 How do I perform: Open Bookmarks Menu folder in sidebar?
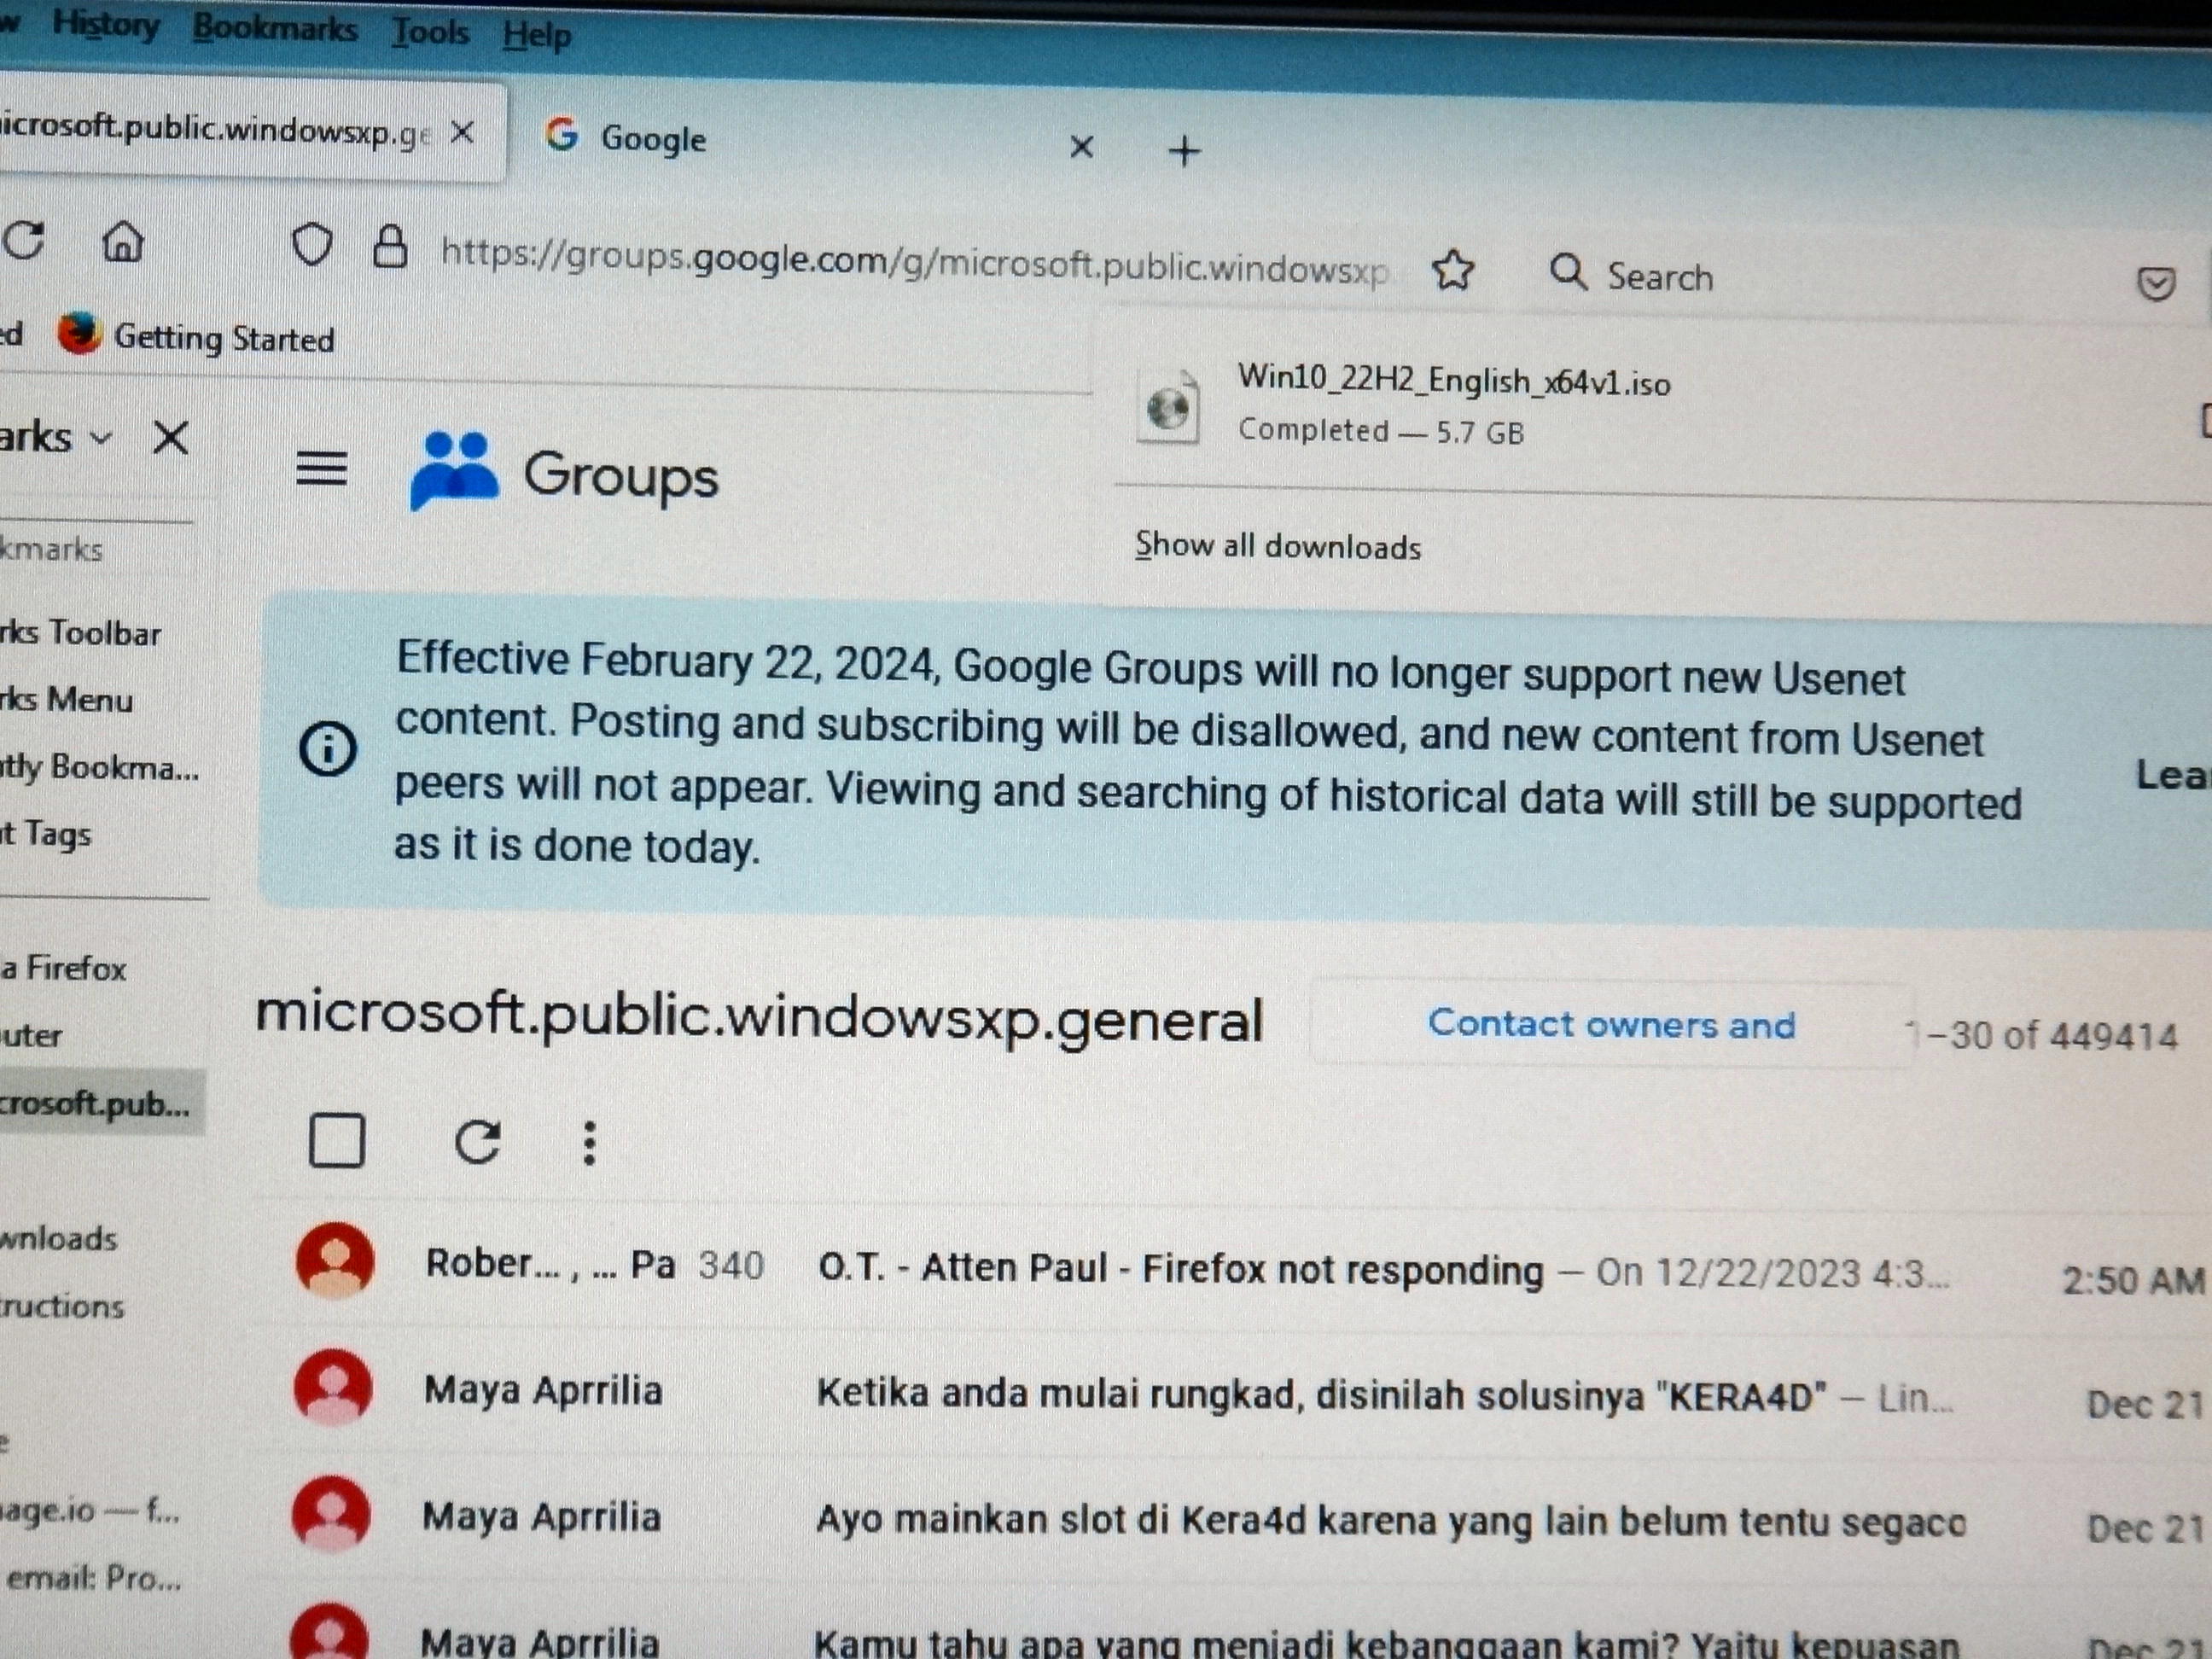pyautogui.click(x=66, y=699)
